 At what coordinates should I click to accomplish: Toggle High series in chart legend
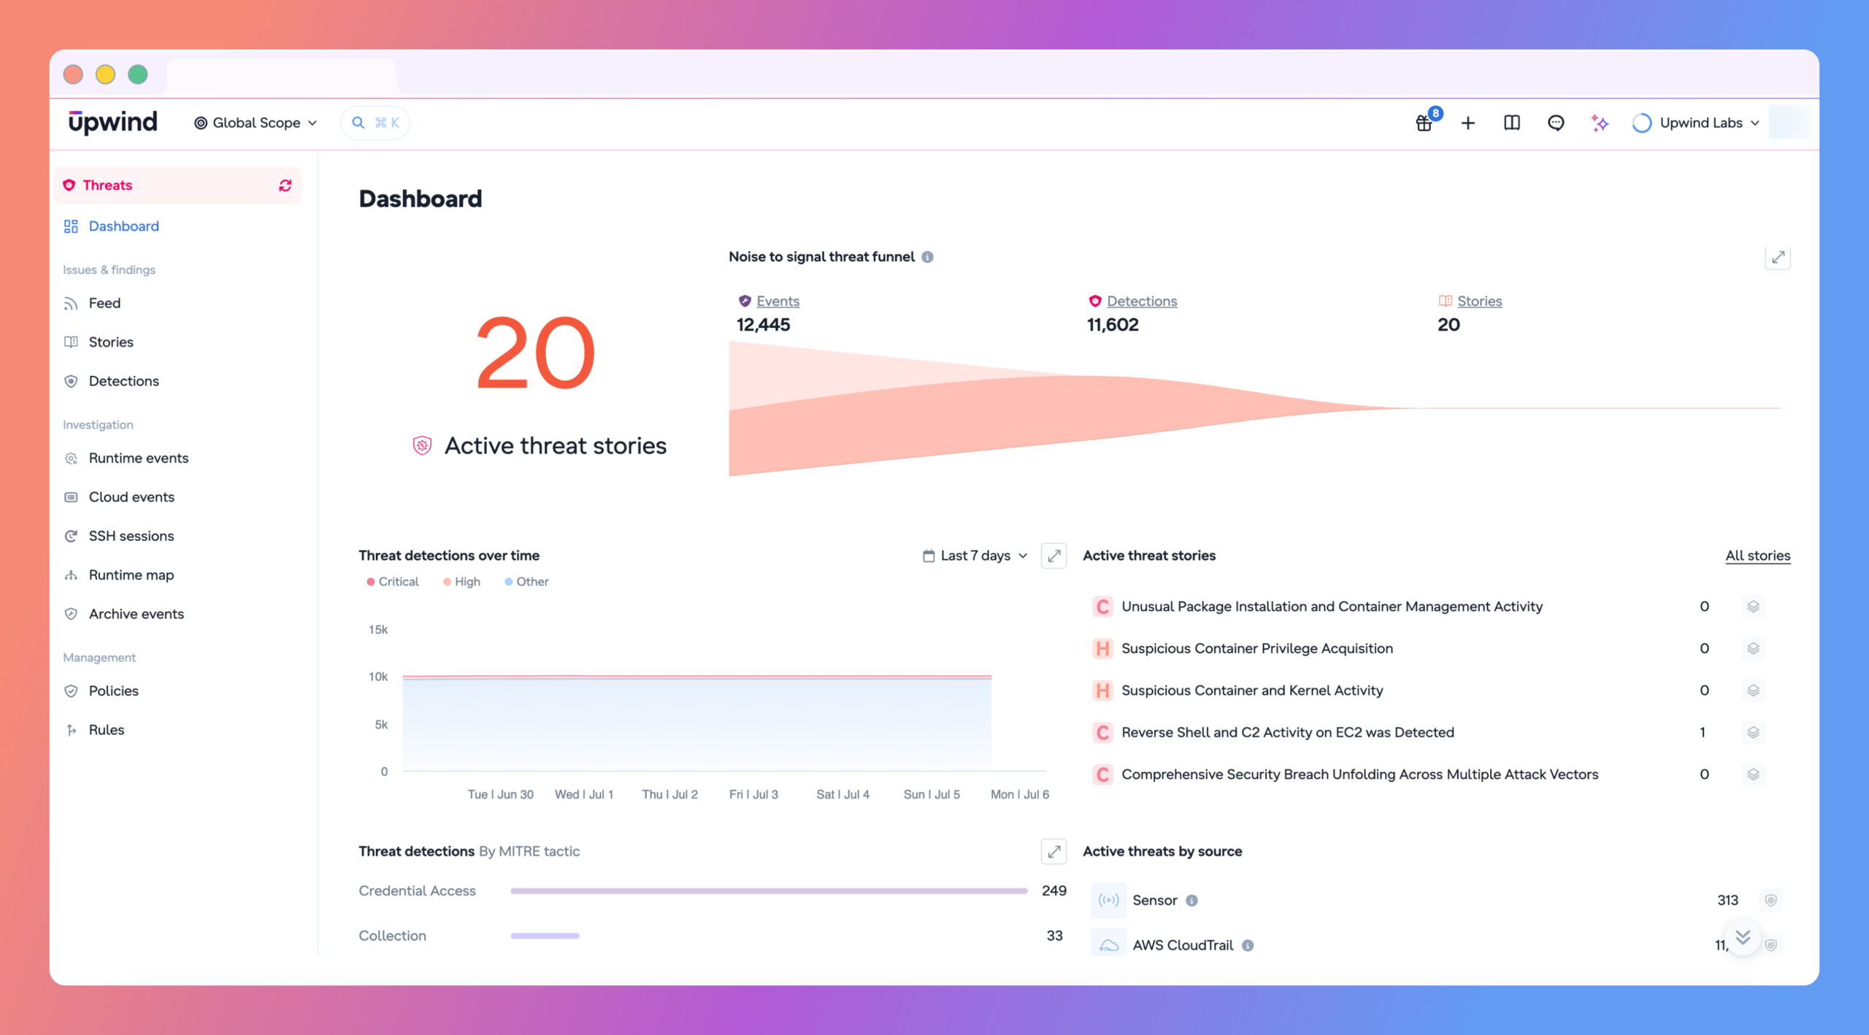(x=461, y=582)
